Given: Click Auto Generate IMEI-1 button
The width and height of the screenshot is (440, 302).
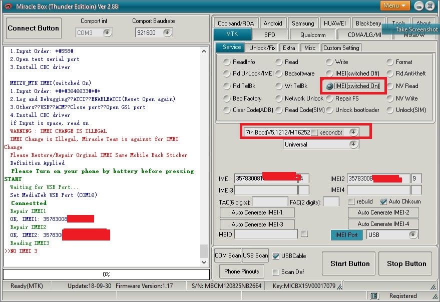Looking at the screenshot, I should pos(257,212).
